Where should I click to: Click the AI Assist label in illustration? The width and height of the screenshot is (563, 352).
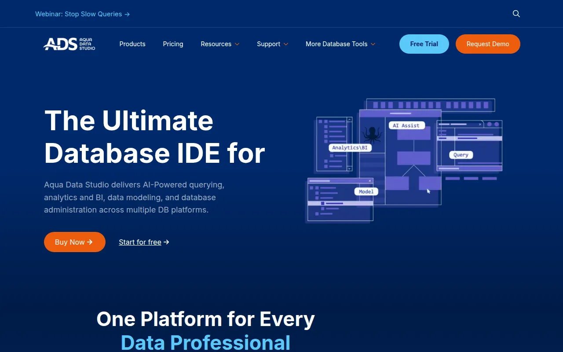tap(406, 125)
